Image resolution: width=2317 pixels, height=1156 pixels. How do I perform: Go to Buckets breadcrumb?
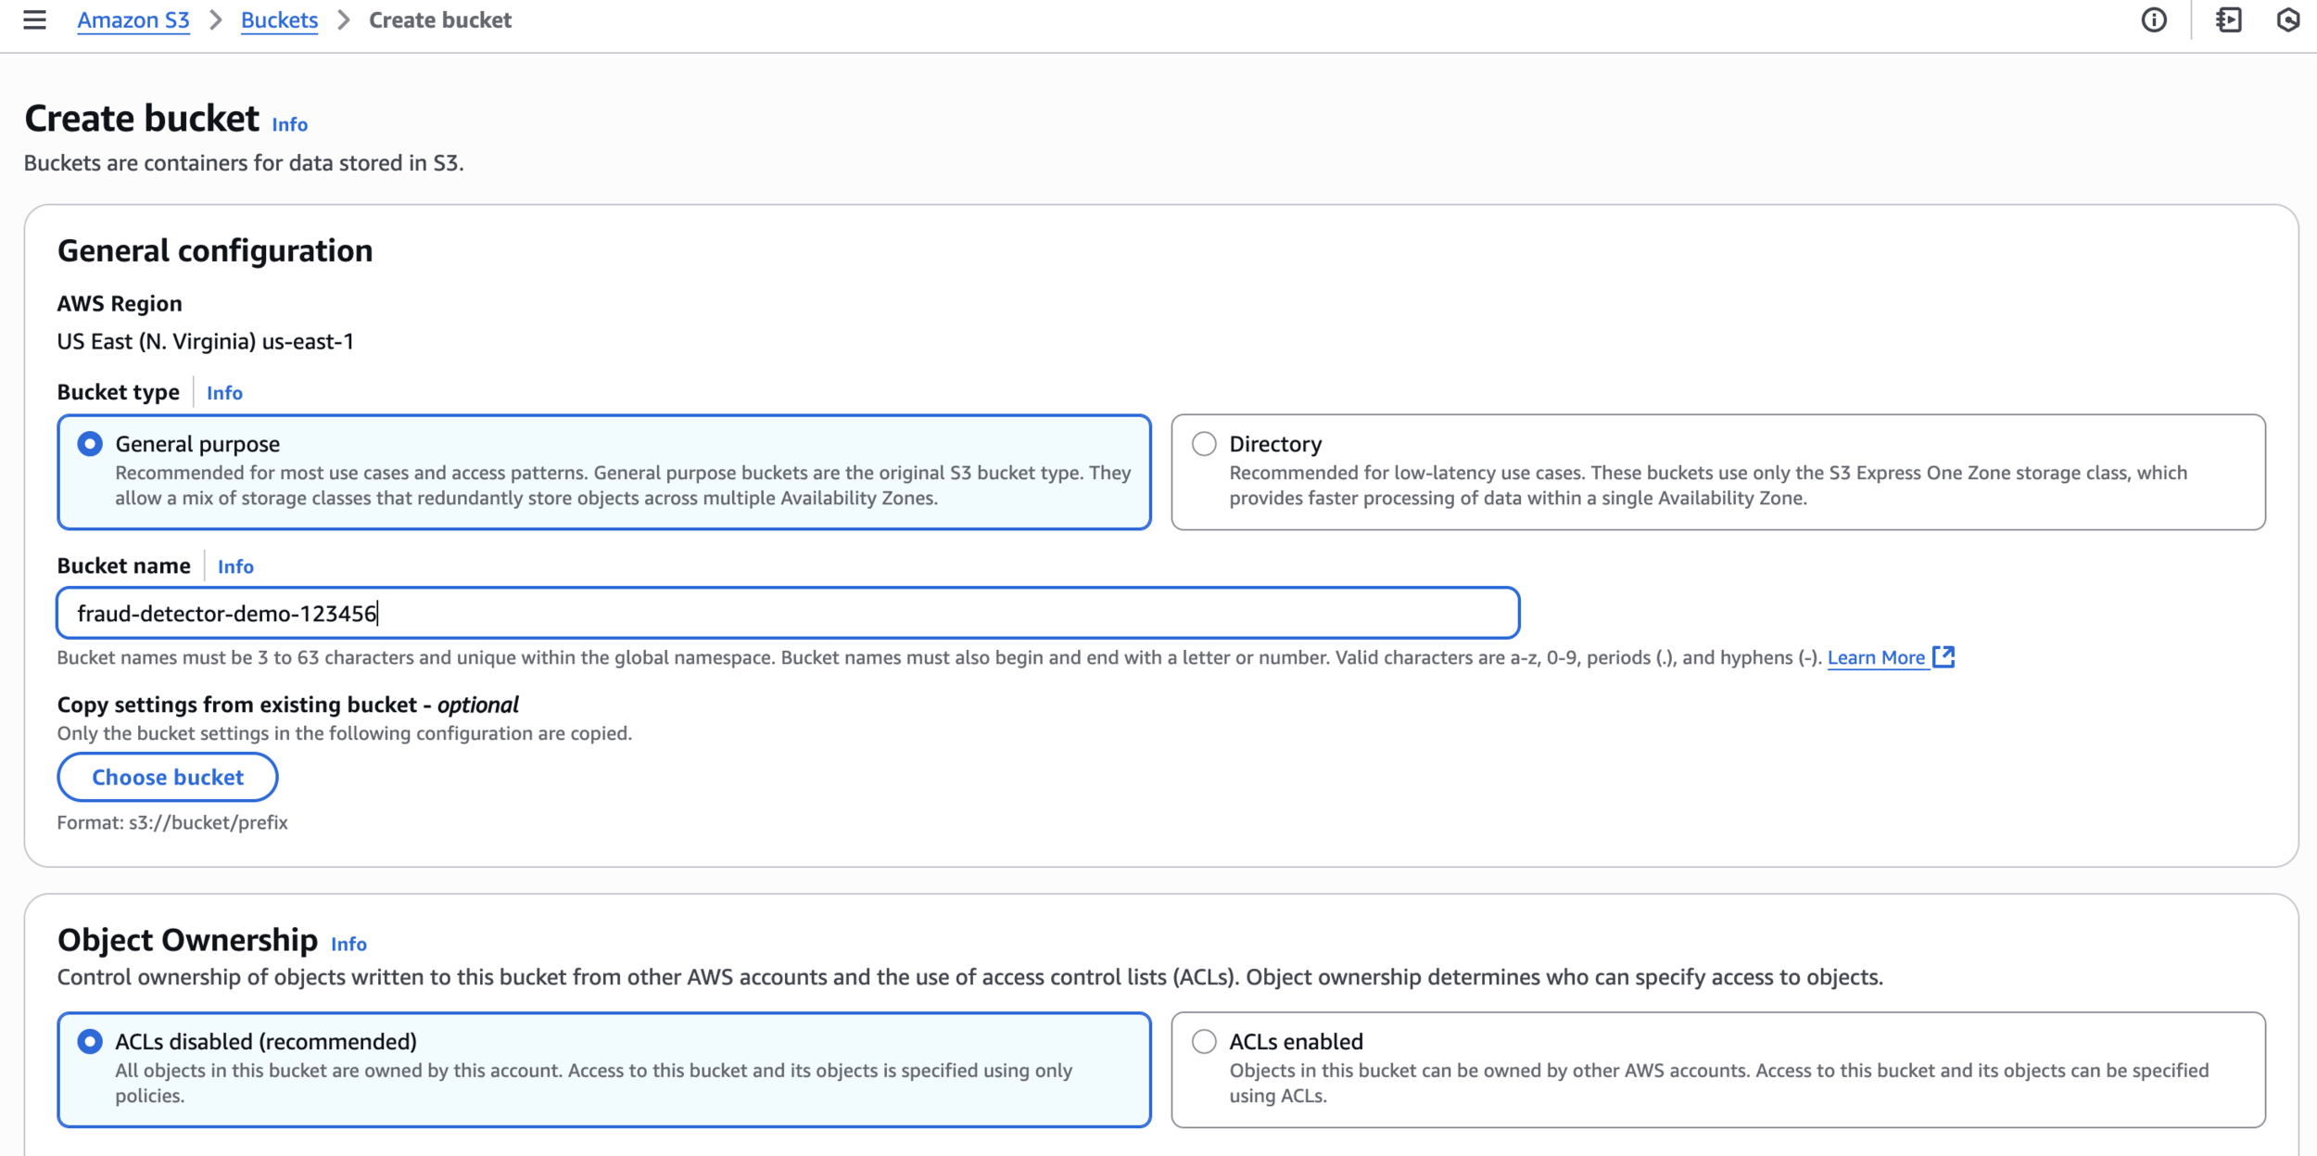tap(279, 20)
